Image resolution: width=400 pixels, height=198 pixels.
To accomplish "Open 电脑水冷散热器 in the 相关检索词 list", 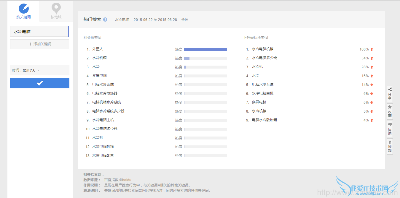I will 105,93.
